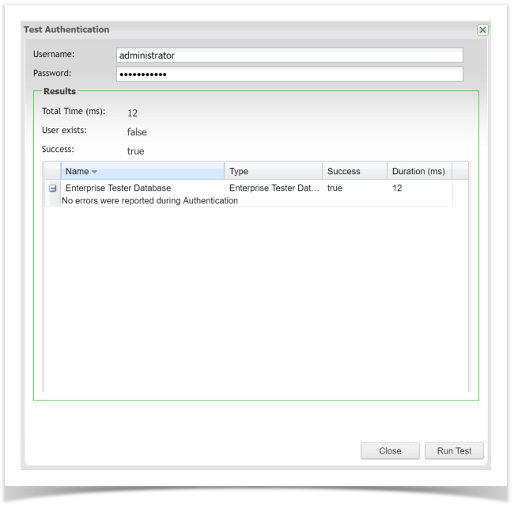The image size is (518, 509).
Task: Sort by the Duration (ms) column header
Action: tap(418, 171)
